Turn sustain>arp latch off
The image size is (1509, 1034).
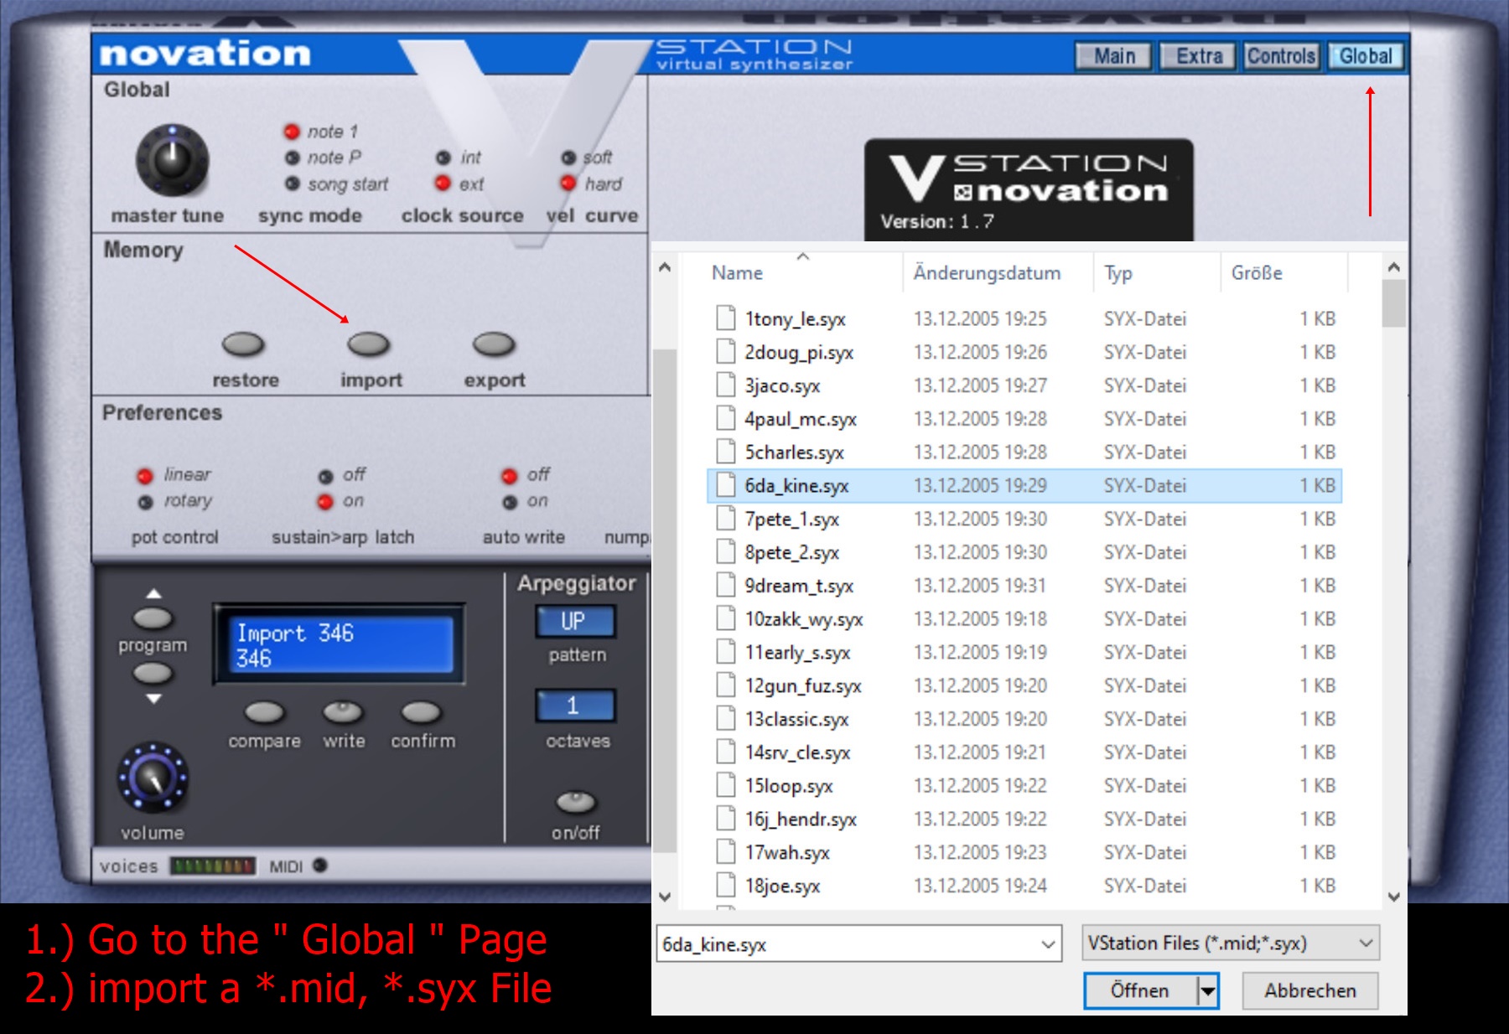[x=325, y=476]
